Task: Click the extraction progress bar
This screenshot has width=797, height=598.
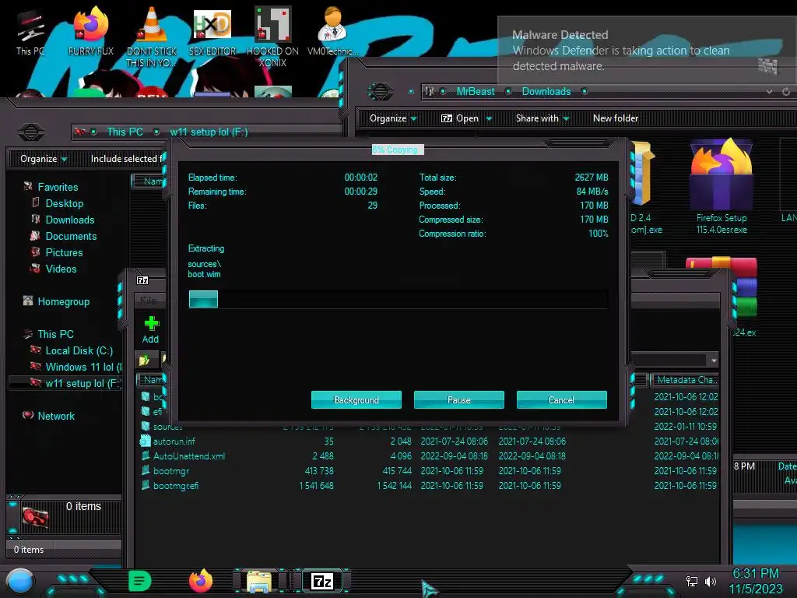Action: (398, 299)
